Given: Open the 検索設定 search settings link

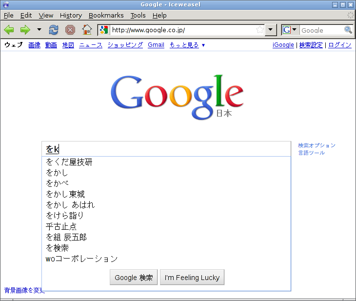Looking at the screenshot, I should coord(311,45).
